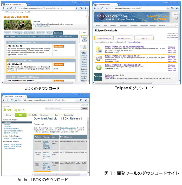Click Go arrow in Eclipse Downloads window

(168, 8)
